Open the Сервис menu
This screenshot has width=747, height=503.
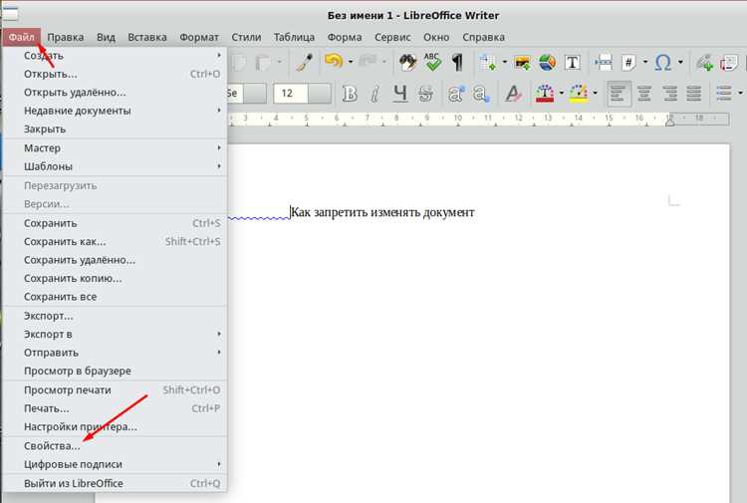pyautogui.click(x=392, y=37)
